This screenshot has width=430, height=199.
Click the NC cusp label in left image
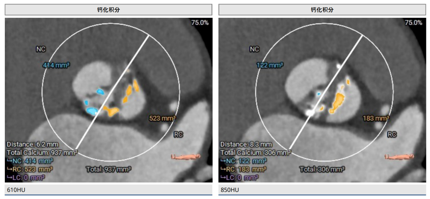pyautogui.click(x=41, y=49)
